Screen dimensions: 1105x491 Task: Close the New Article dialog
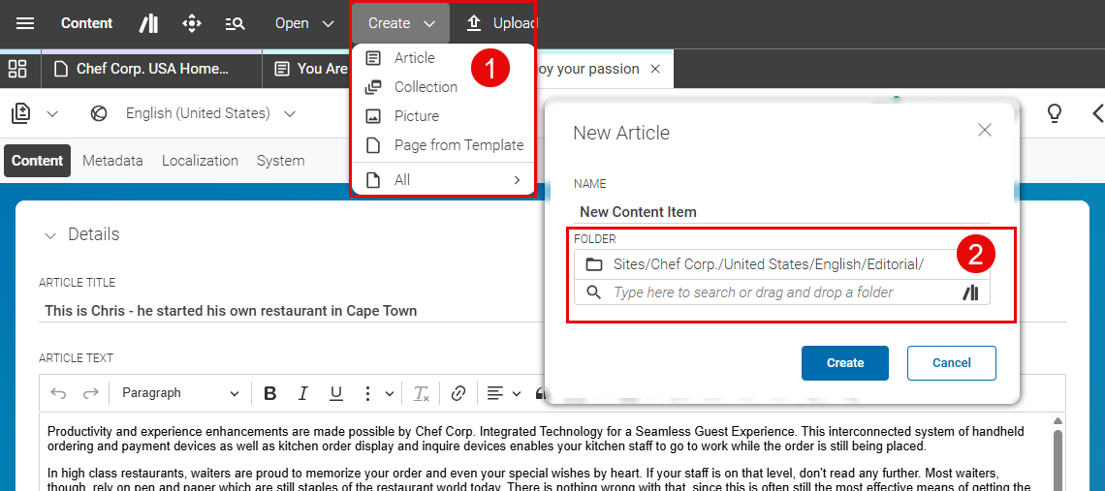985,131
